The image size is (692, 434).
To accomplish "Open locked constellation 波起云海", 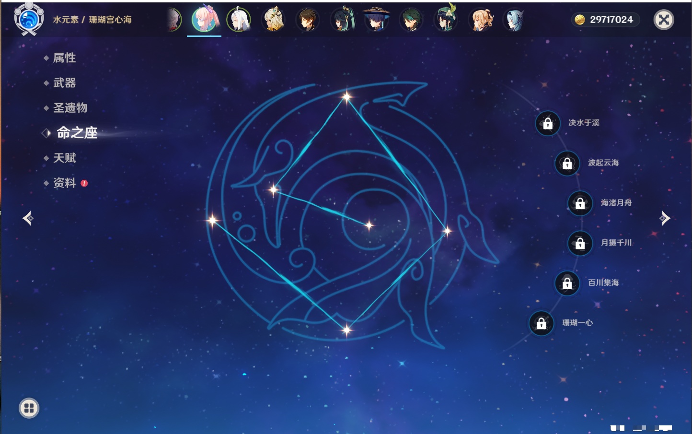I will coord(567,163).
